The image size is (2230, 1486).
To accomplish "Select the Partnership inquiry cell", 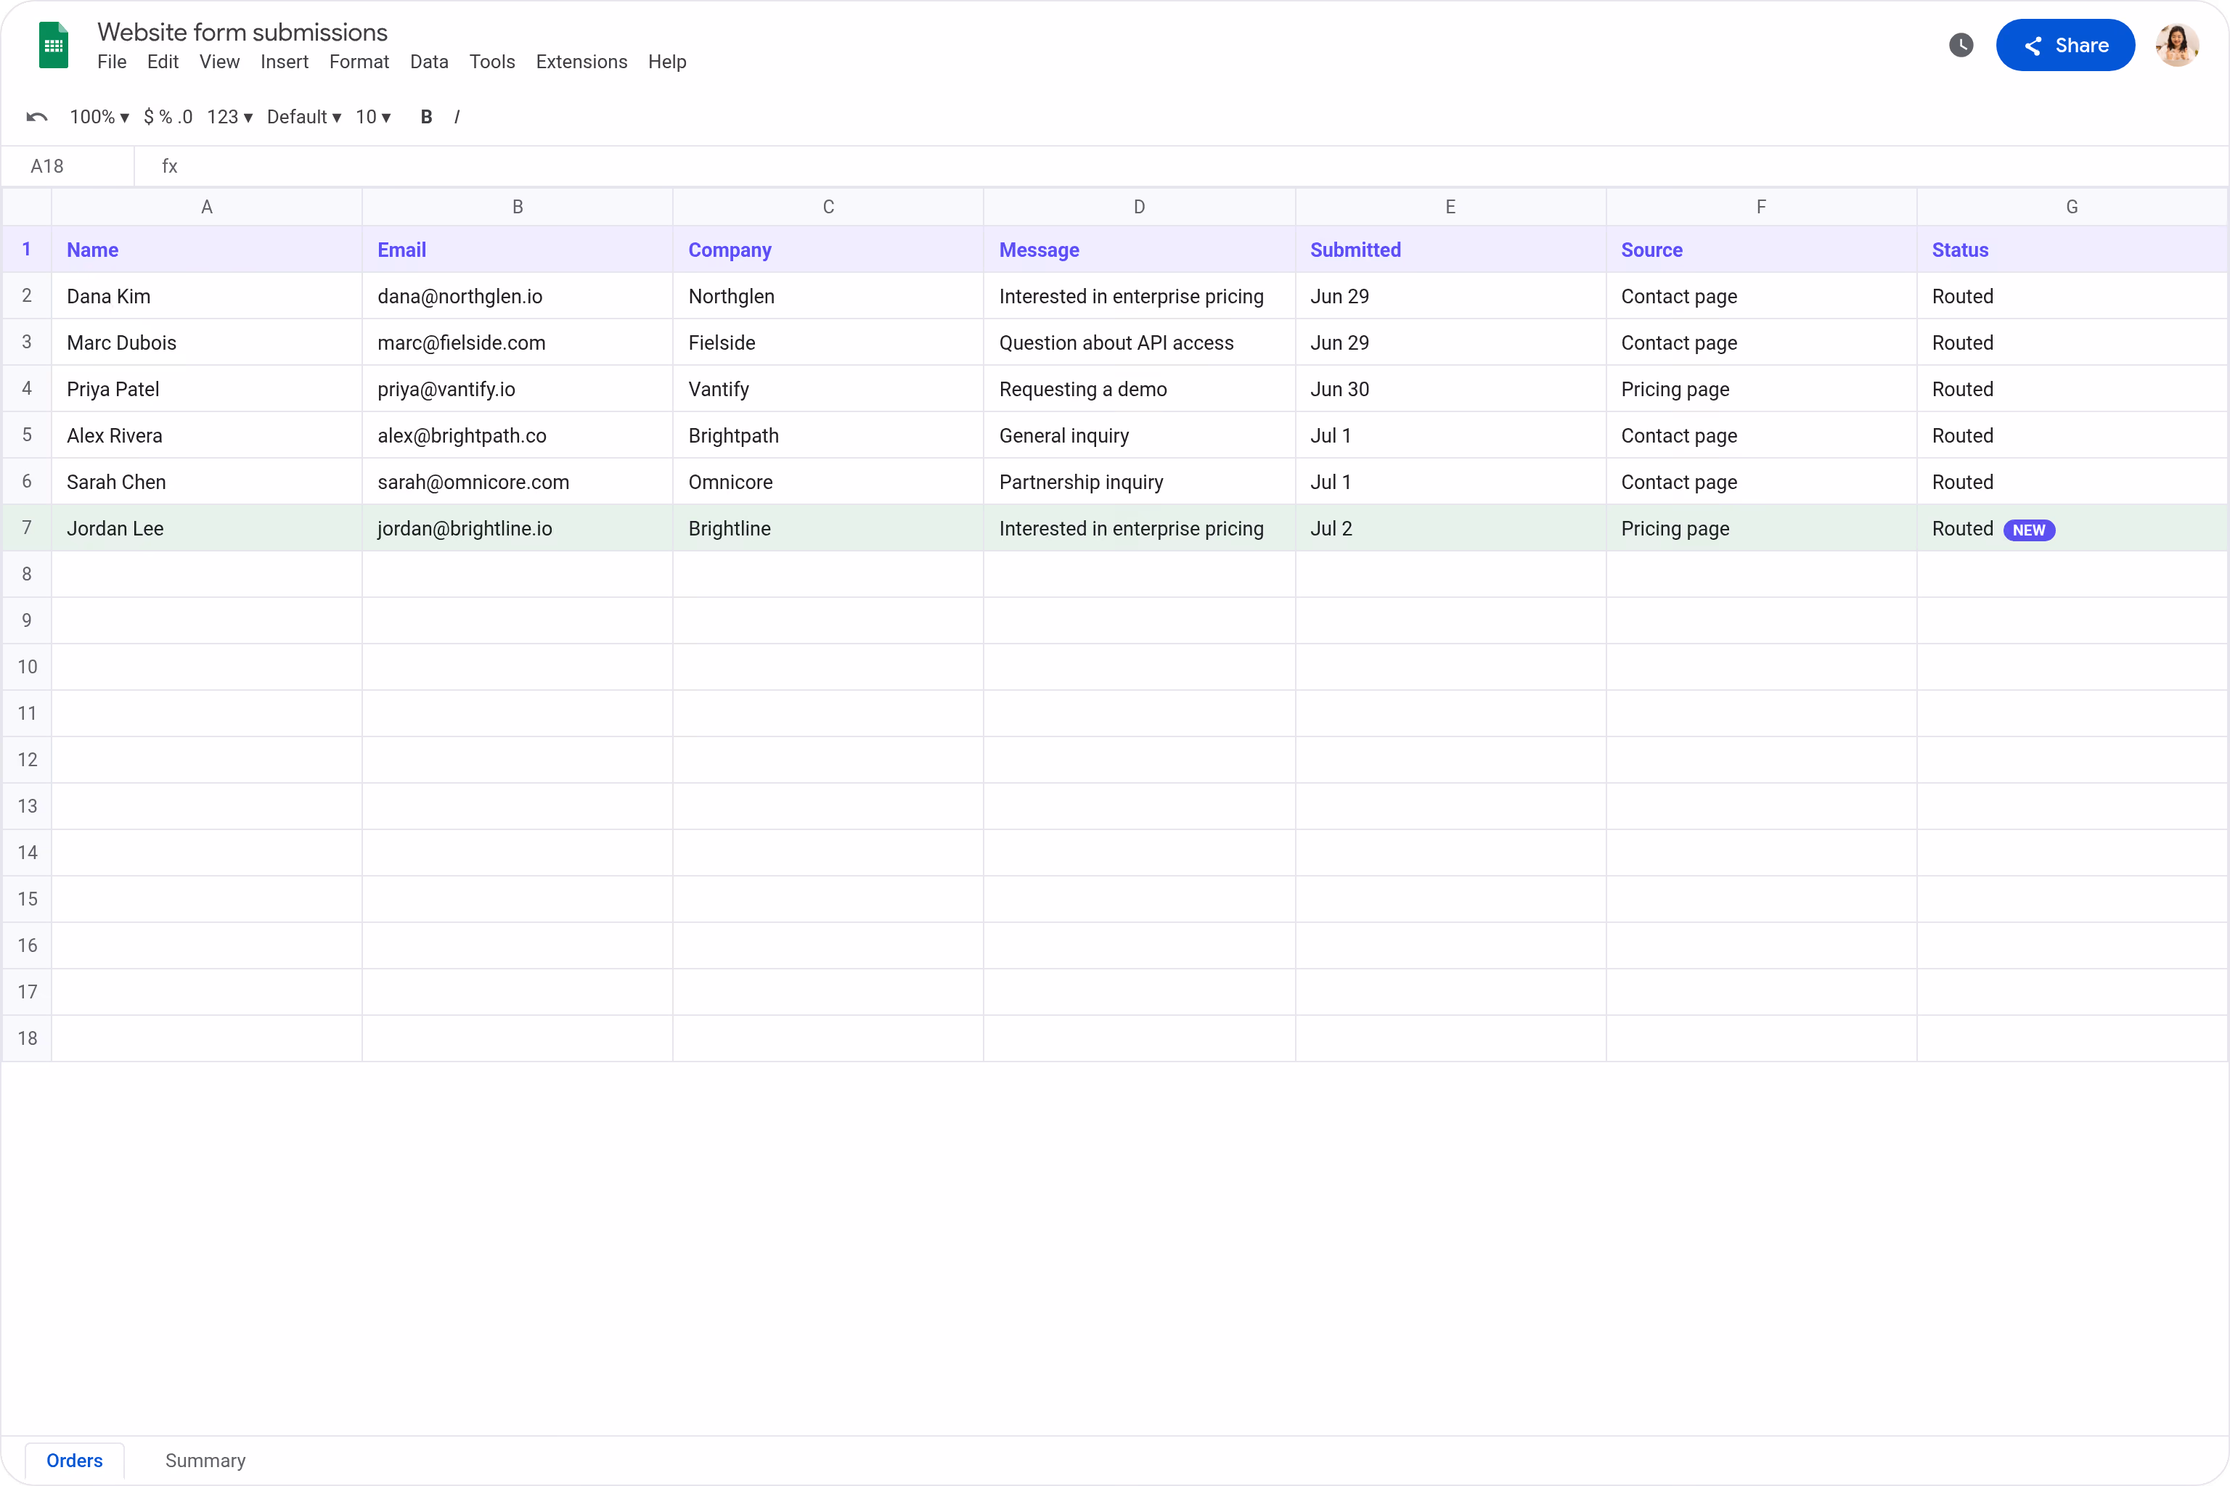I will pyautogui.click(x=1140, y=482).
